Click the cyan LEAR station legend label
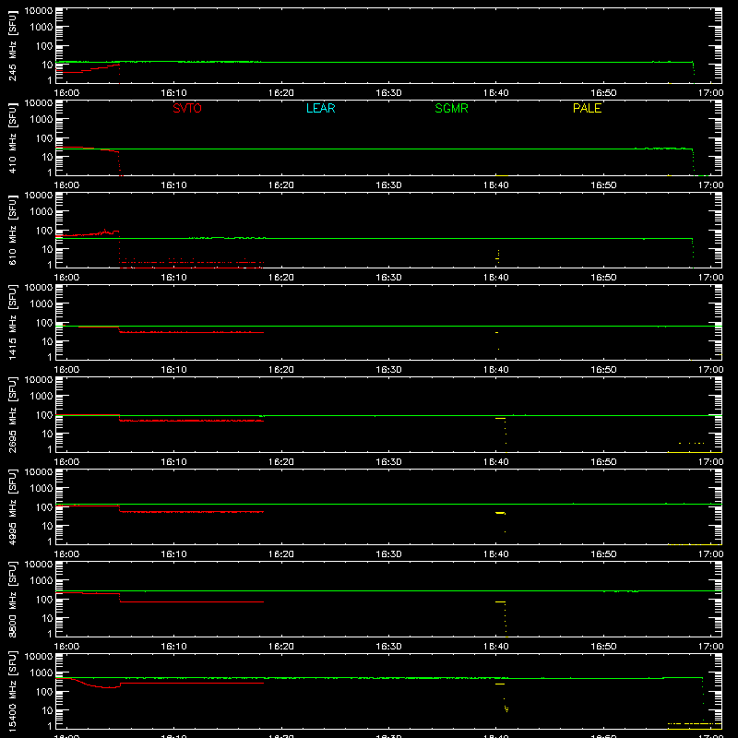 [x=320, y=108]
